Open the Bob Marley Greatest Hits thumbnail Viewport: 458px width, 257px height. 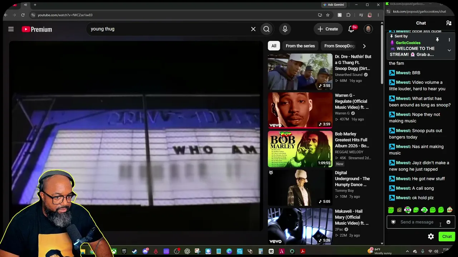300,149
